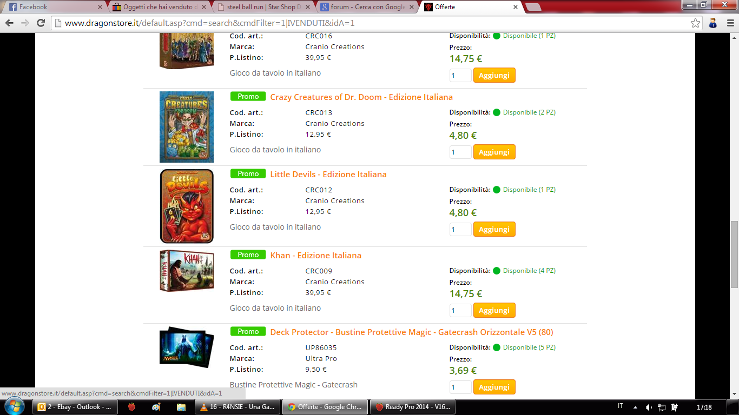Image resolution: width=739 pixels, height=415 pixels.
Task: Click quantity field for Khan
Action: [460, 310]
